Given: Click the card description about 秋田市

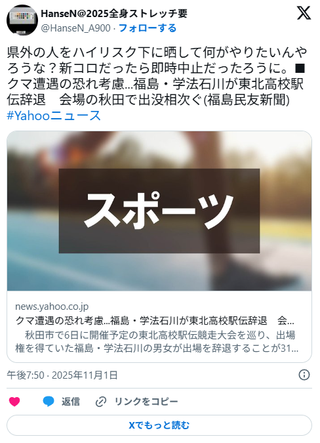Looking at the screenshot, I should click(x=157, y=341).
